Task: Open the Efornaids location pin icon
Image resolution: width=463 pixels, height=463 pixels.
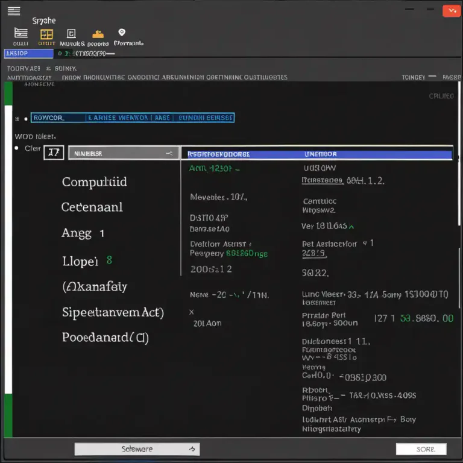Action: 122,32
